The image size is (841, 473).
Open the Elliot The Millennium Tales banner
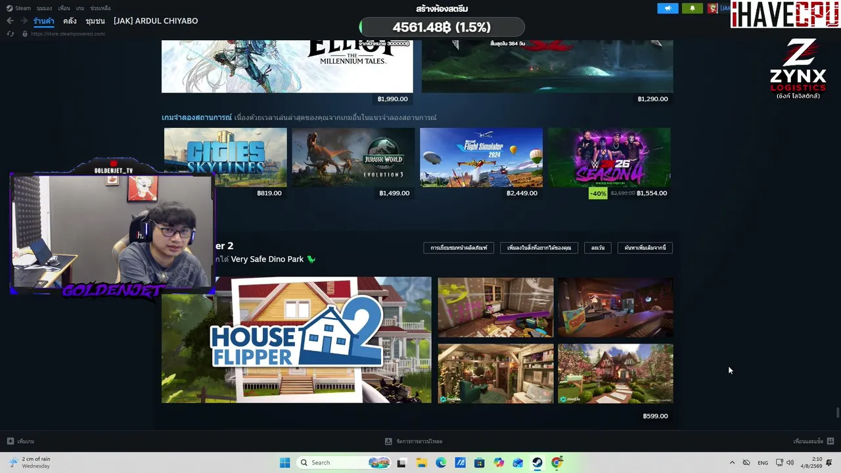pos(287,66)
